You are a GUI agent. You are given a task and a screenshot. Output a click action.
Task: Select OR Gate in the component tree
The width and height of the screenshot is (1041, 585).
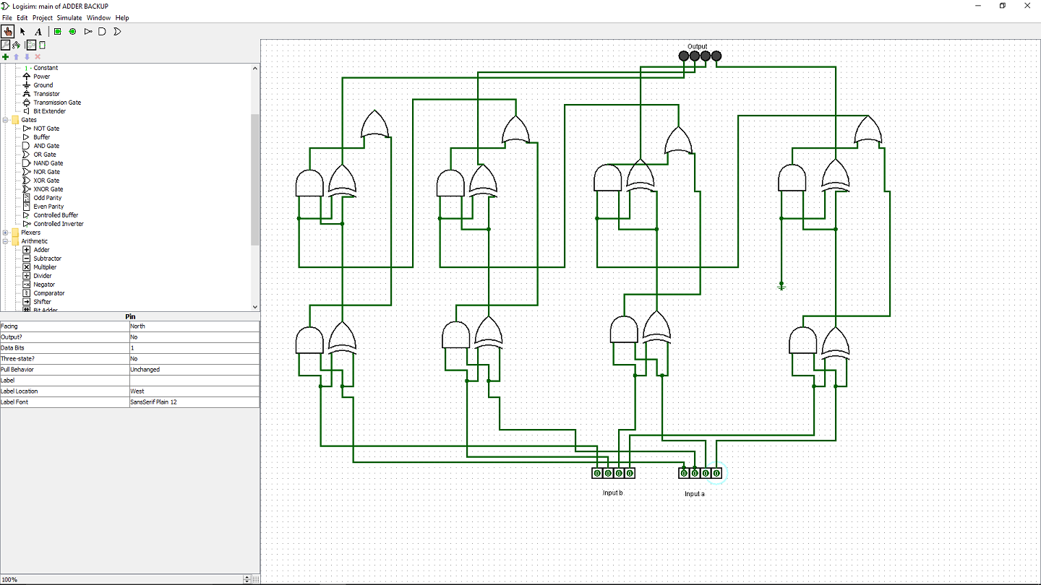tap(45, 155)
